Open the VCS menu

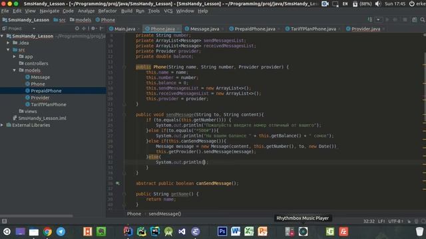(x=168, y=11)
